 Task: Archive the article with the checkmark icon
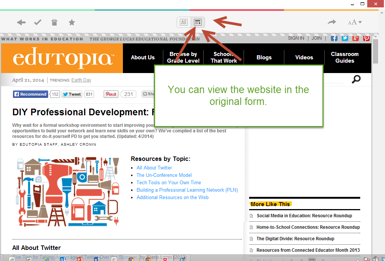click(38, 23)
